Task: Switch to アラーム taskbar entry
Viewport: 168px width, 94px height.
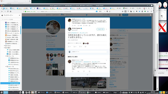Action: pos(41,92)
